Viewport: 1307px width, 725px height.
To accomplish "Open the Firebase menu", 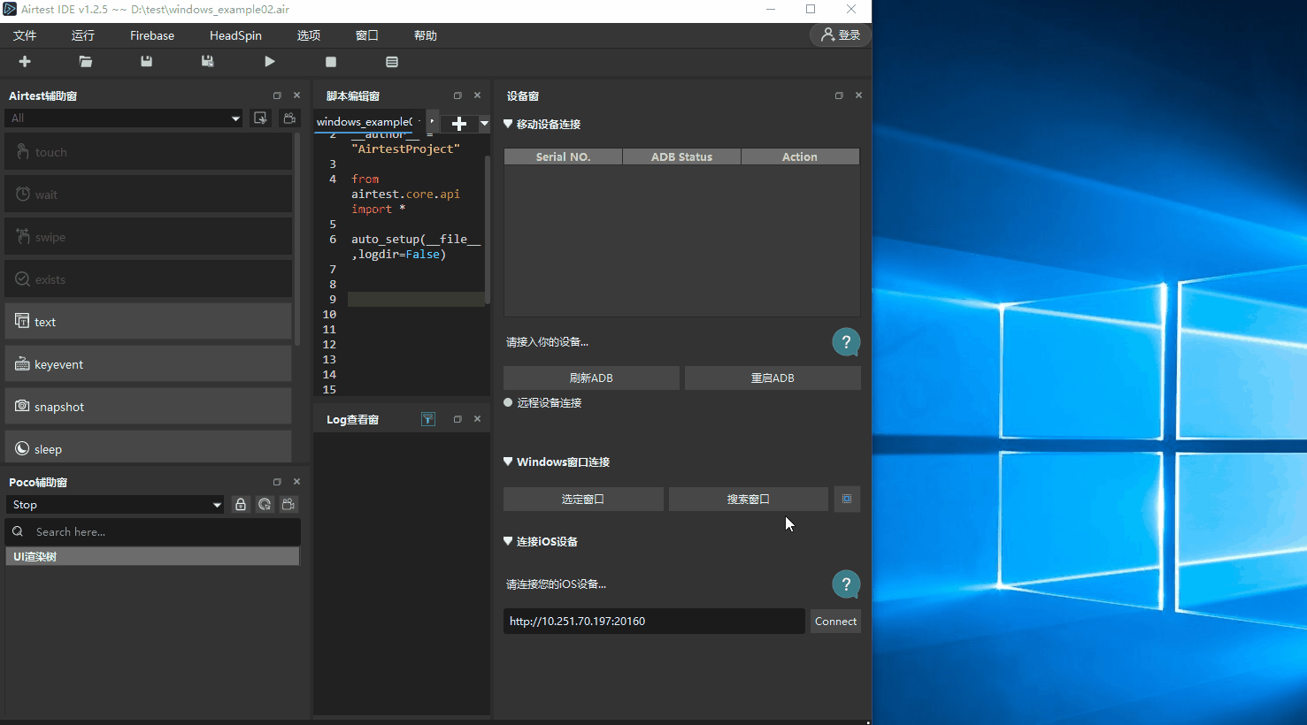I will 152,35.
